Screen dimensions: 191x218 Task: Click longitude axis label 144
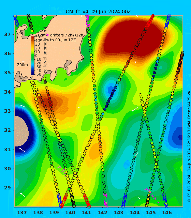click(x=135, y=213)
